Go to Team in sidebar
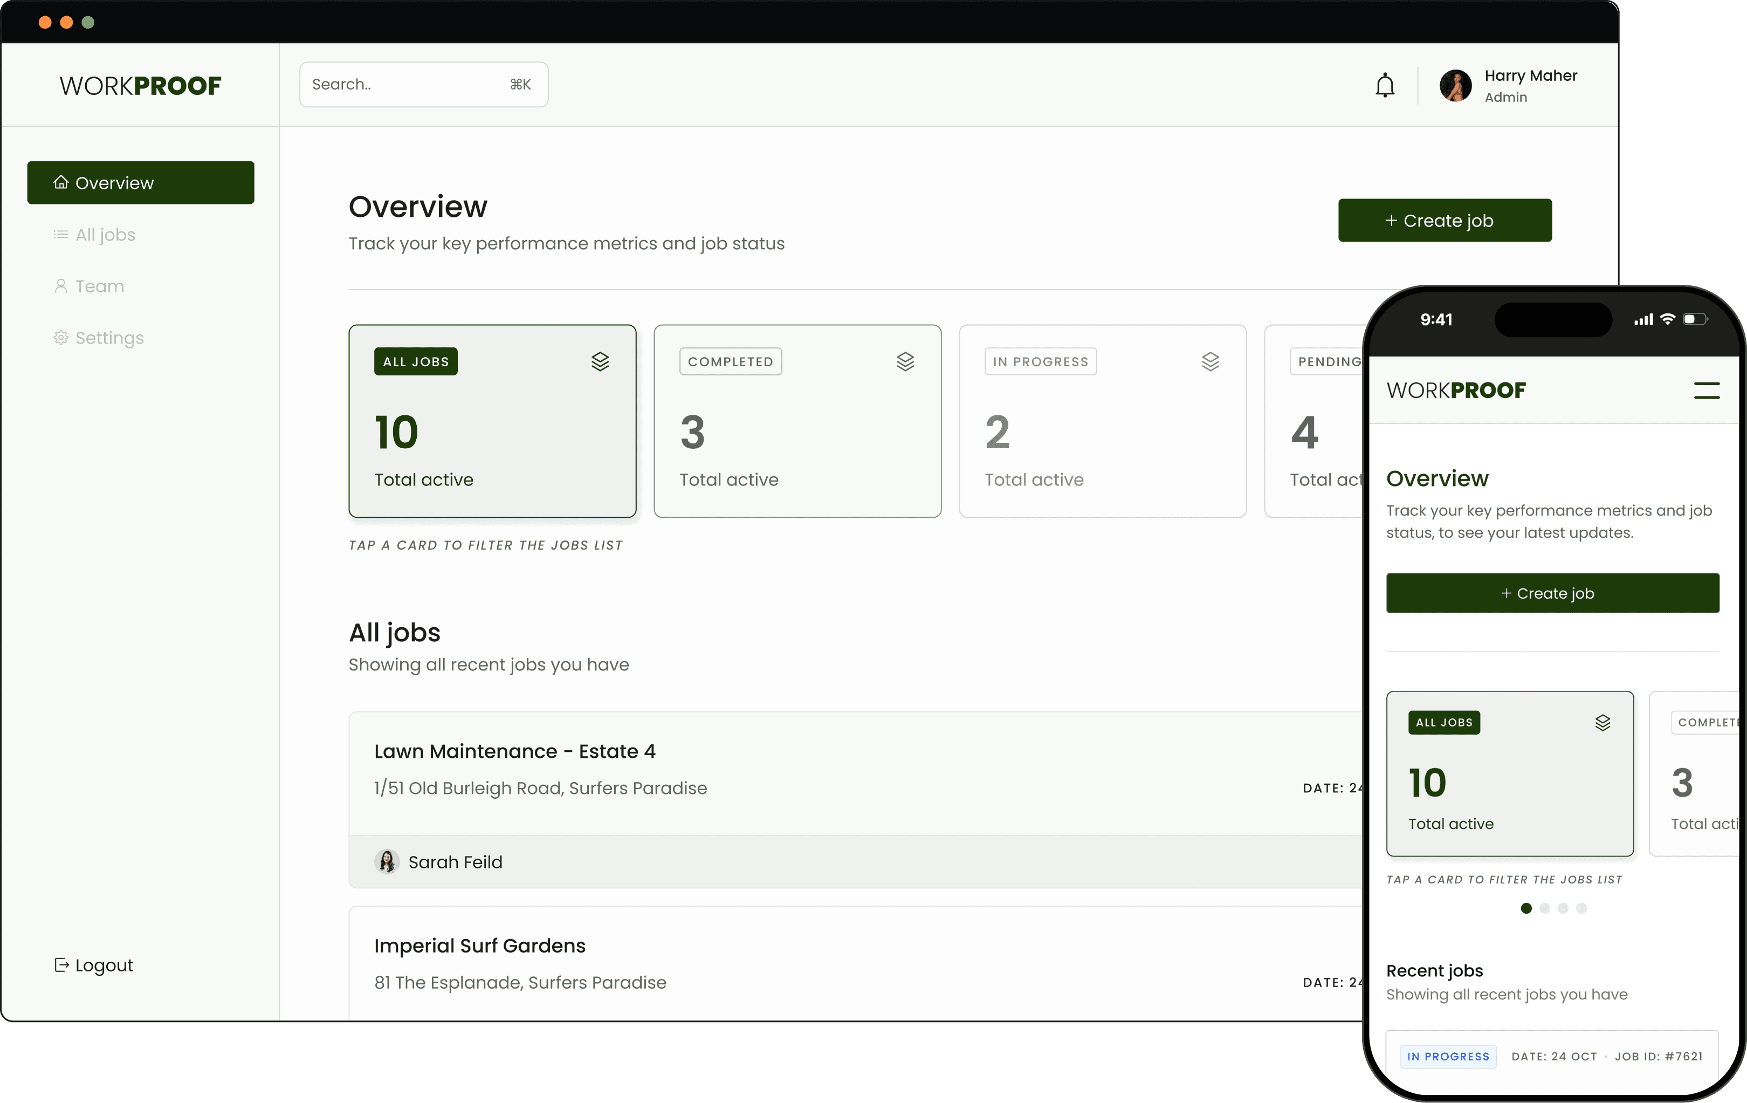 pos(99,286)
